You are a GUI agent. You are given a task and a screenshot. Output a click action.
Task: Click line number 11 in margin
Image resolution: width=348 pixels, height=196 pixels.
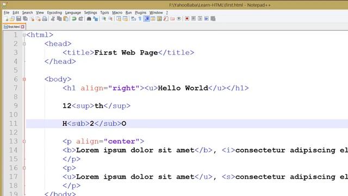[13, 124]
